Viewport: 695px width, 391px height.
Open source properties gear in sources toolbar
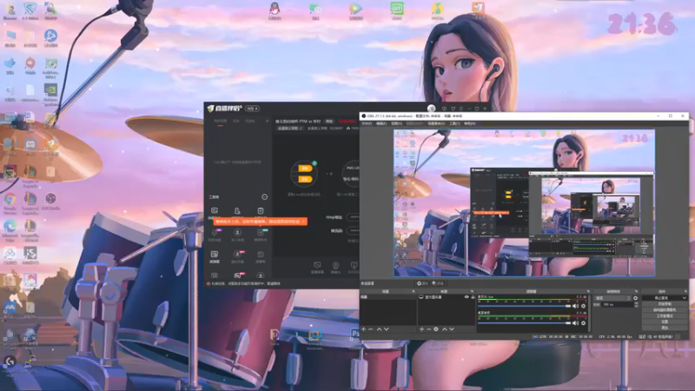(x=436, y=329)
